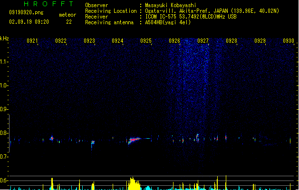299x190 pixels.
Task: Click the 0.8 kHz axis label
Action: pyautogui.click(x=4, y=133)
